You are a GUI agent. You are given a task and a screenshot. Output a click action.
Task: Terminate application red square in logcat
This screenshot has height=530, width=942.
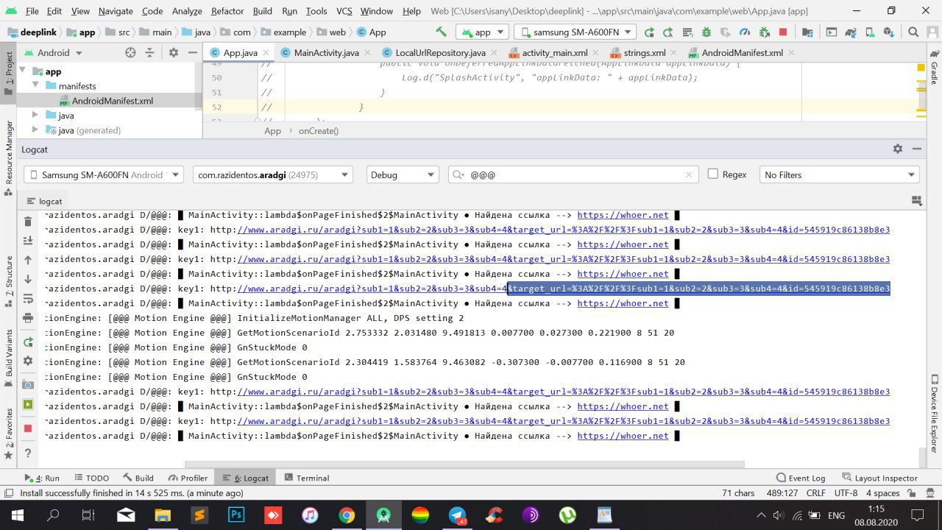pyautogui.click(x=28, y=428)
